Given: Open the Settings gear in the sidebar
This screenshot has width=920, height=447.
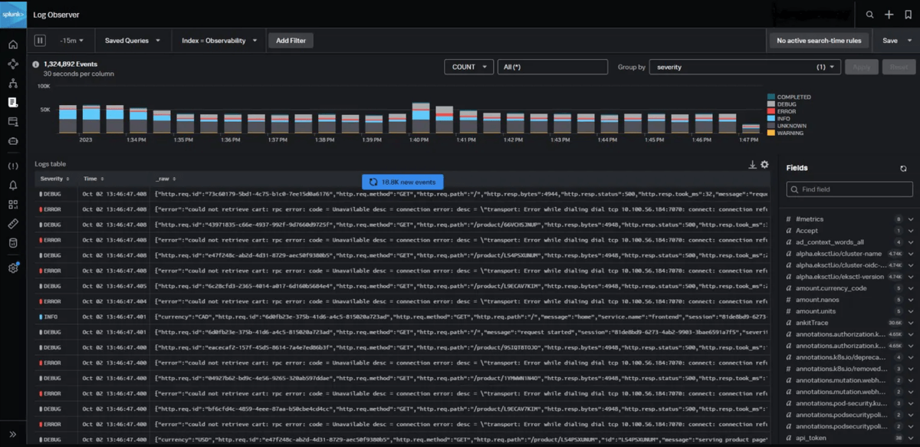Looking at the screenshot, I should point(13,268).
